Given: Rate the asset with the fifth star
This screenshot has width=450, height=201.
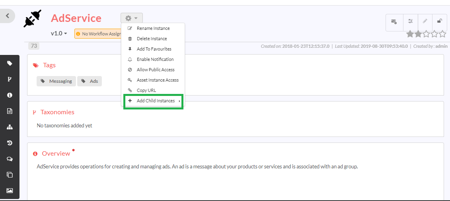Looking at the screenshot, I should tap(443, 34).
